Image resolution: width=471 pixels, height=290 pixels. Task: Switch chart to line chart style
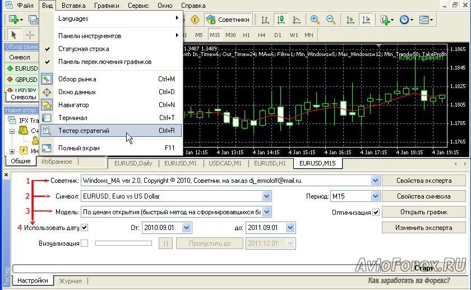[x=297, y=20]
